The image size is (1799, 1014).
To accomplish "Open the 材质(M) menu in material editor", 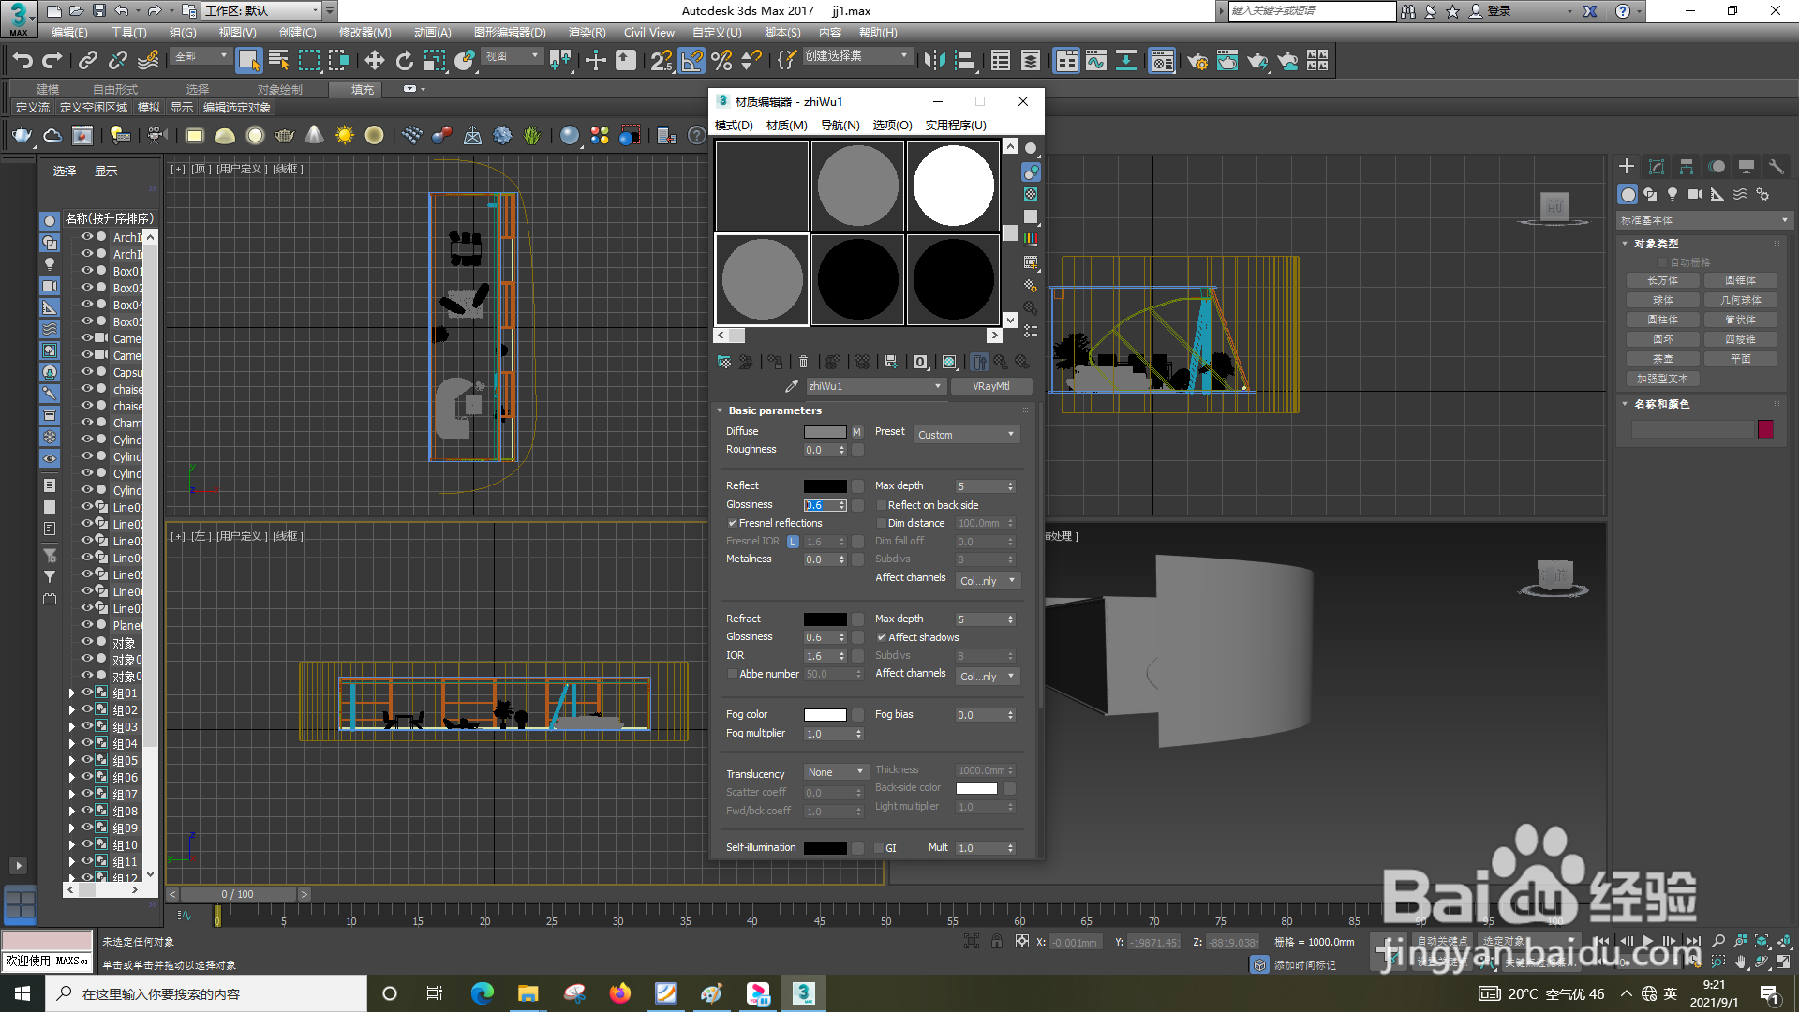I will [x=786, y=125].
